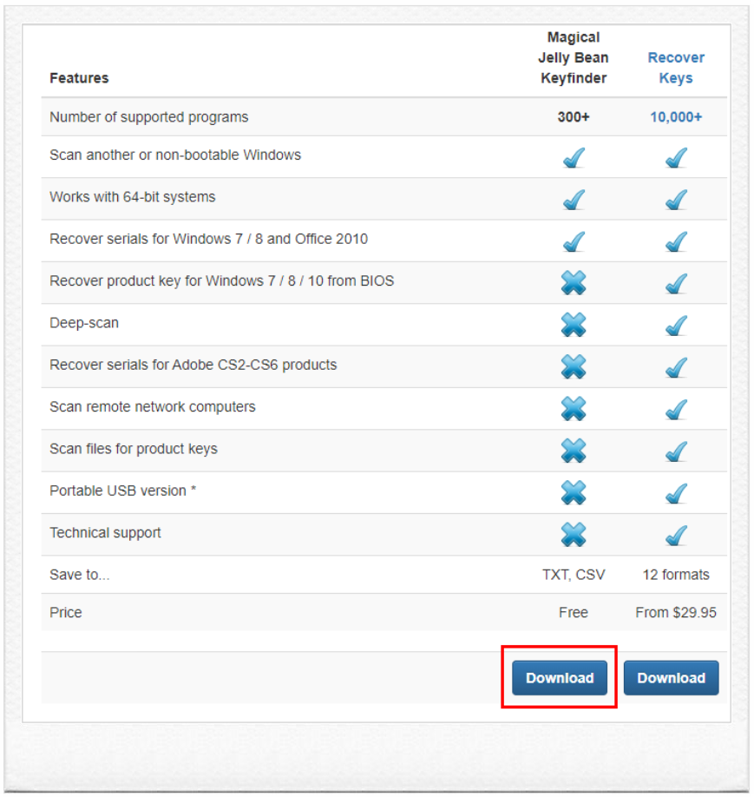754x797 pixels.
Task: Click Recover serials for Adobe CS2-CS6 text
Action: [x=193, y=365]
